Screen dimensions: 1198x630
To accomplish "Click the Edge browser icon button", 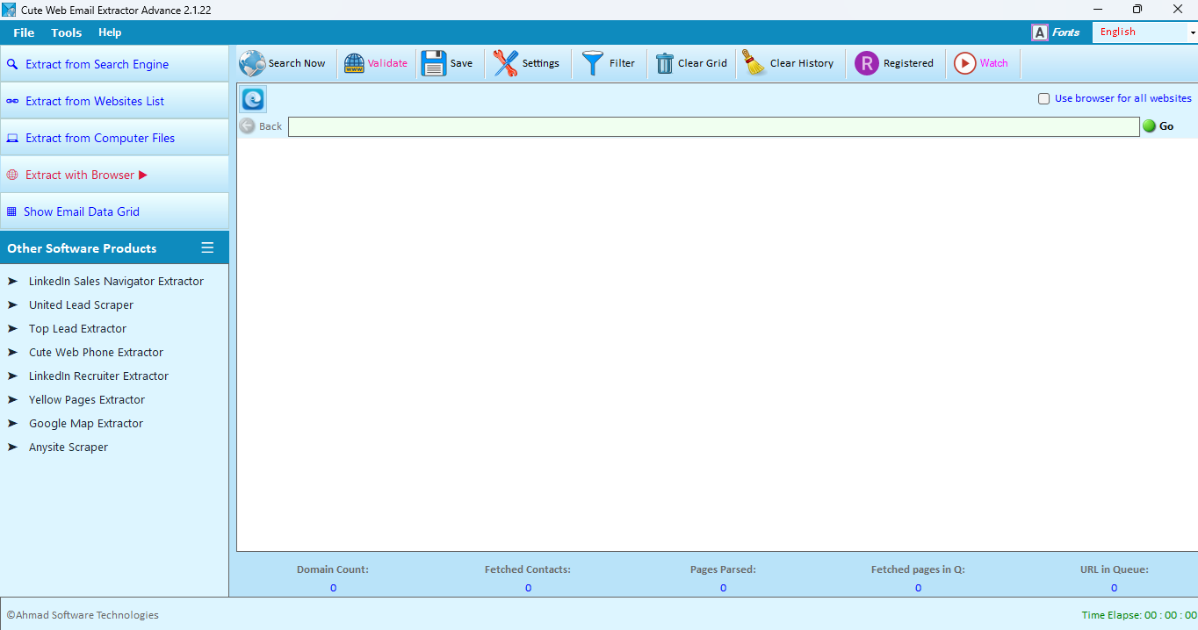I will click(253, 99).
